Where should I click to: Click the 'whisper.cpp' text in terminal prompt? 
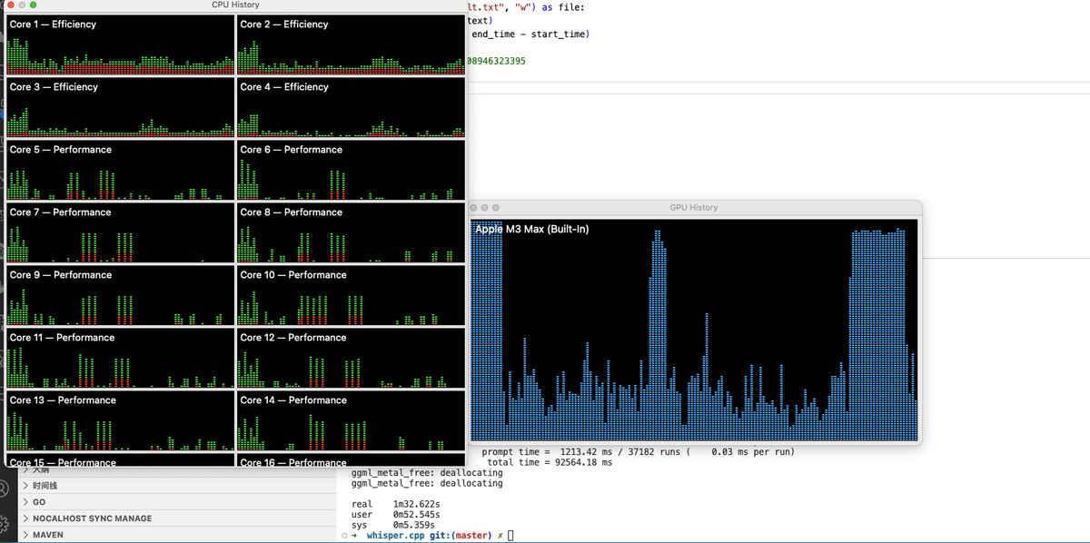point(396,536)
